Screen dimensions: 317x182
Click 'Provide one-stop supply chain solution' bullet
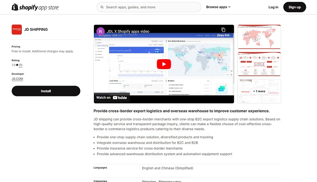155,137
